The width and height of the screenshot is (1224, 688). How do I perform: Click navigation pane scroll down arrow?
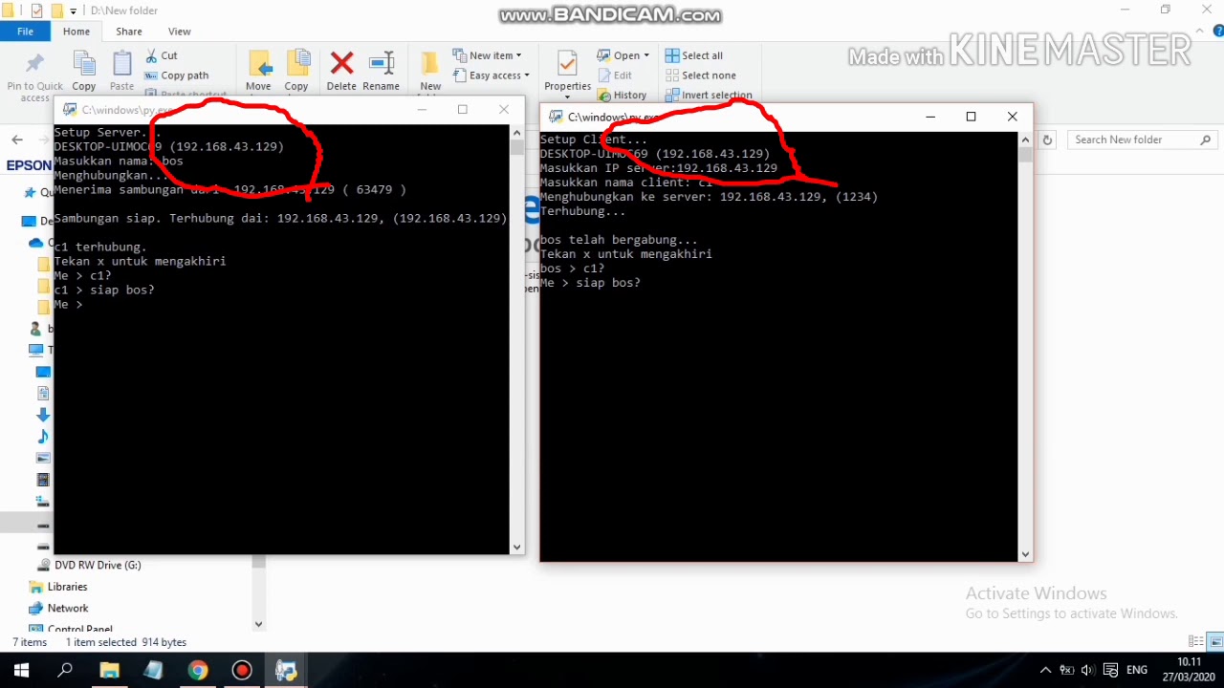tap(258, 624)
